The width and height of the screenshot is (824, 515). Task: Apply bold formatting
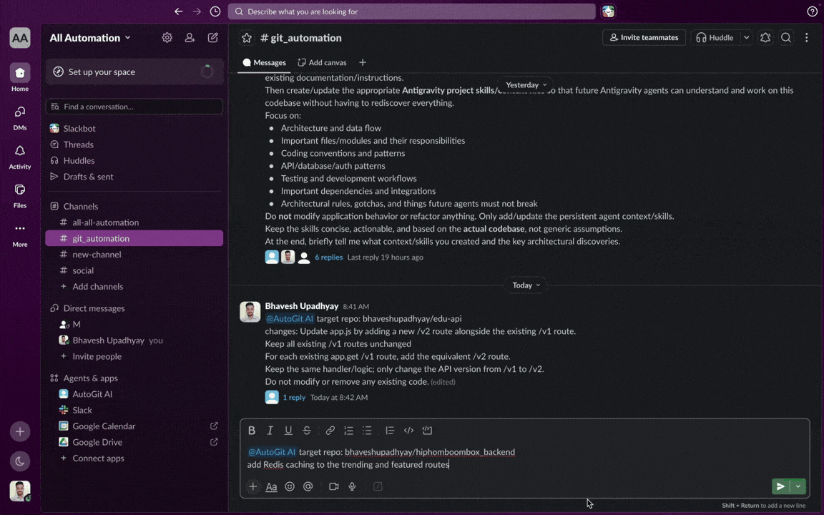pos(252,431)
